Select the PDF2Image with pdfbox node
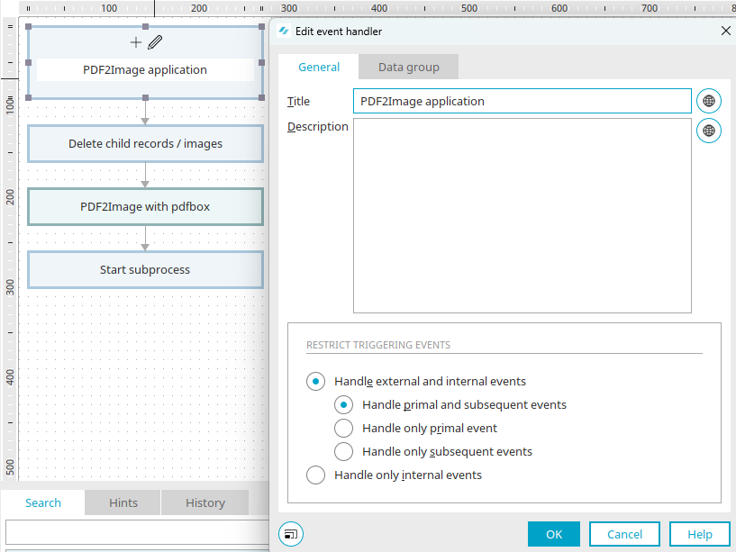 point(146,206)
